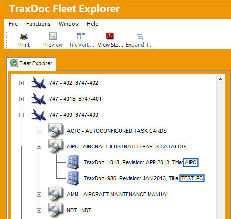
Task: Click the CD book icon beside AIPC catalog
Action: click(56, 146)
